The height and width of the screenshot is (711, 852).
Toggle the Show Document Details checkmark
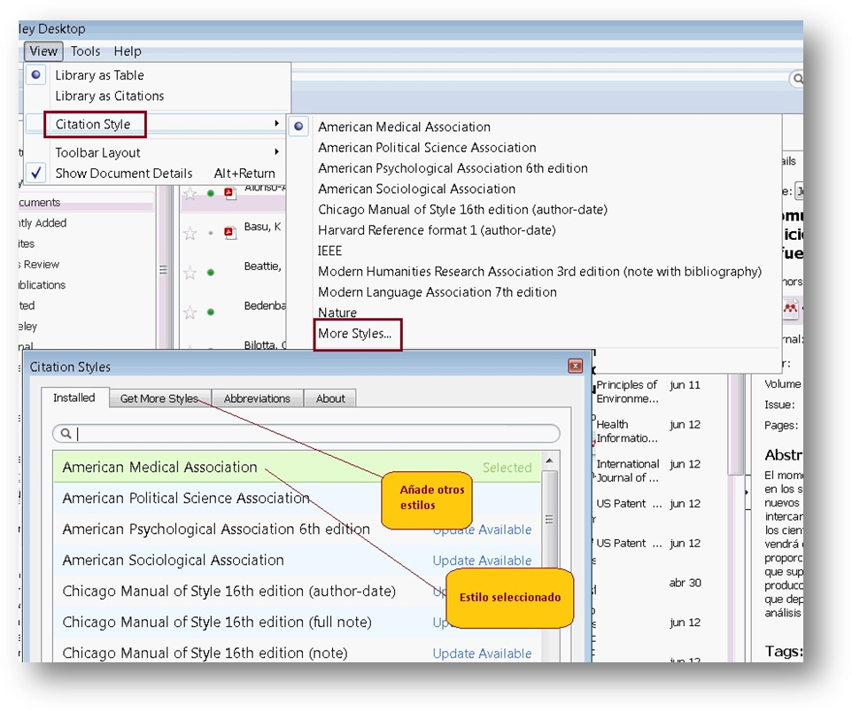pos(35,174)
